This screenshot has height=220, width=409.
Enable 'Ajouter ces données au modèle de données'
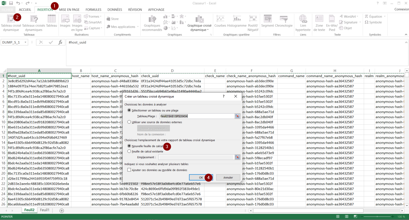[x=129, y=170]
